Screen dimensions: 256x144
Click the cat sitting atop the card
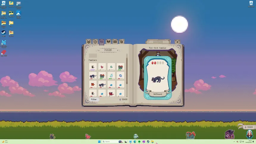coord(158,54)
